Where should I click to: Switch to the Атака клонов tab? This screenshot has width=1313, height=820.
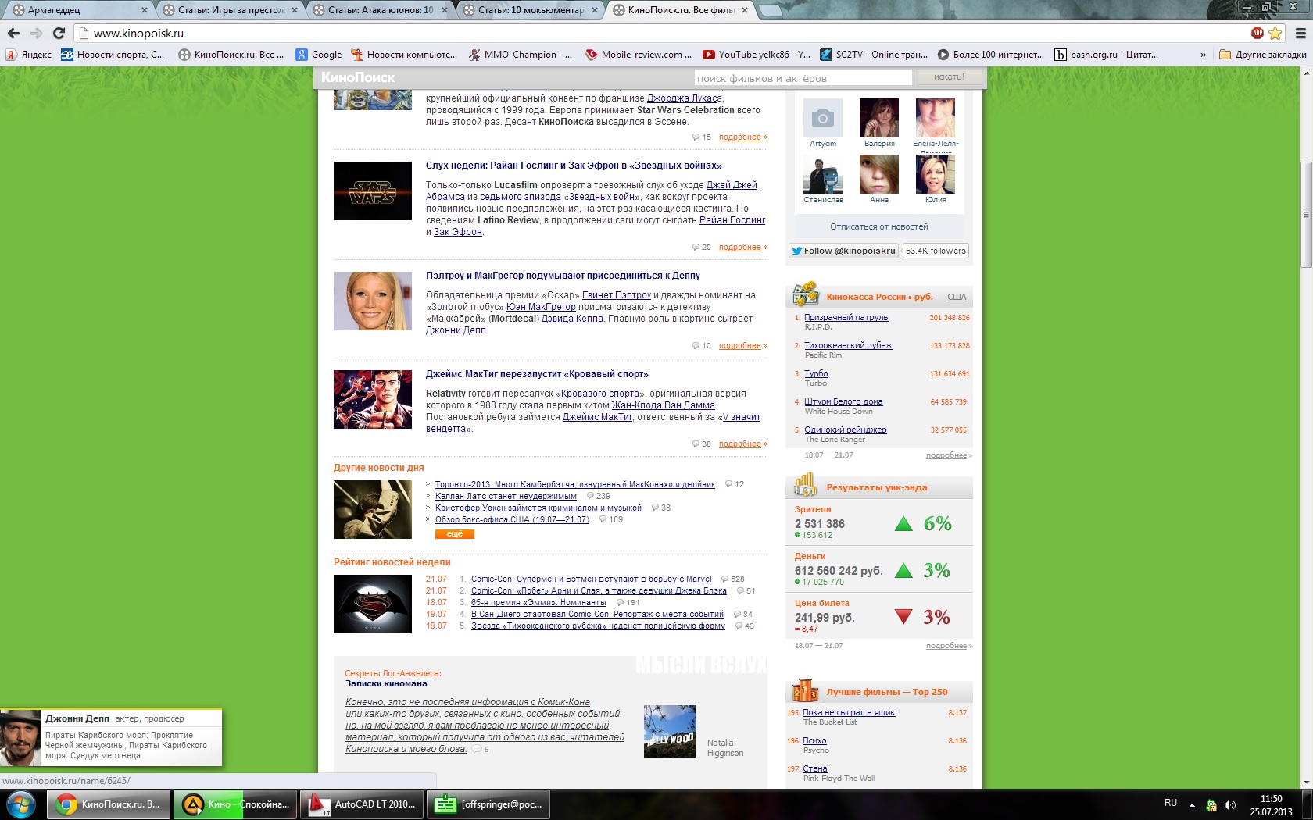379,10
